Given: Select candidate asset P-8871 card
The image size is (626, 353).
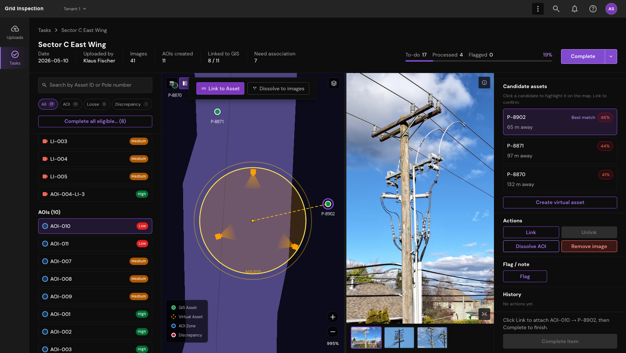Looking at the screenshot, I should (560, 150).
